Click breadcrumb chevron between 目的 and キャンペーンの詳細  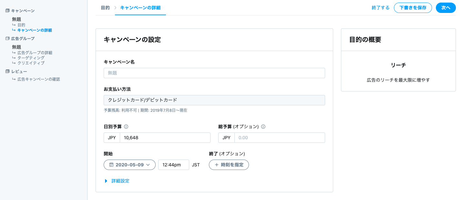coord(115,8)
